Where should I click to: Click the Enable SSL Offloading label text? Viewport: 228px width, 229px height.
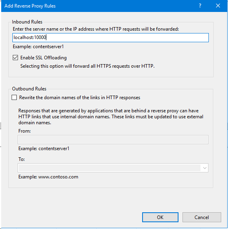44,58
